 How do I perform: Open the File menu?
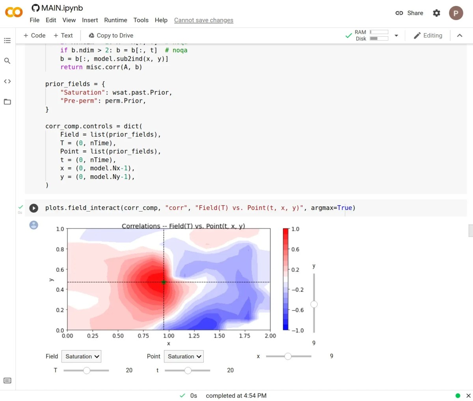pyautogui.click(x=35, y=20)
